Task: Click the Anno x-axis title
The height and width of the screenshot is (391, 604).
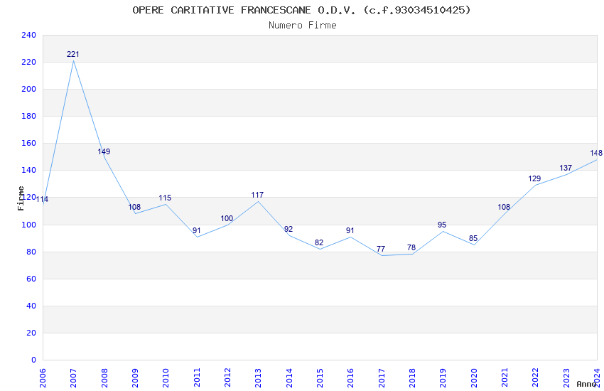Action: (x=586, y=384)
